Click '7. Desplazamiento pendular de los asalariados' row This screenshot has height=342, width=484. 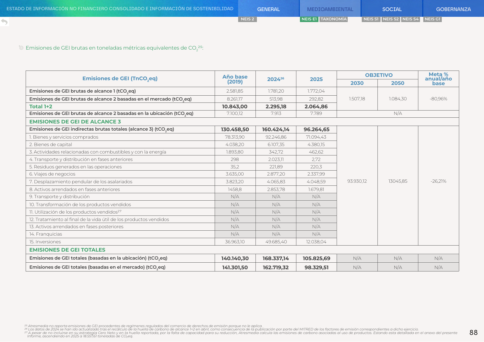pyautogui.click(x=81, y=182)
